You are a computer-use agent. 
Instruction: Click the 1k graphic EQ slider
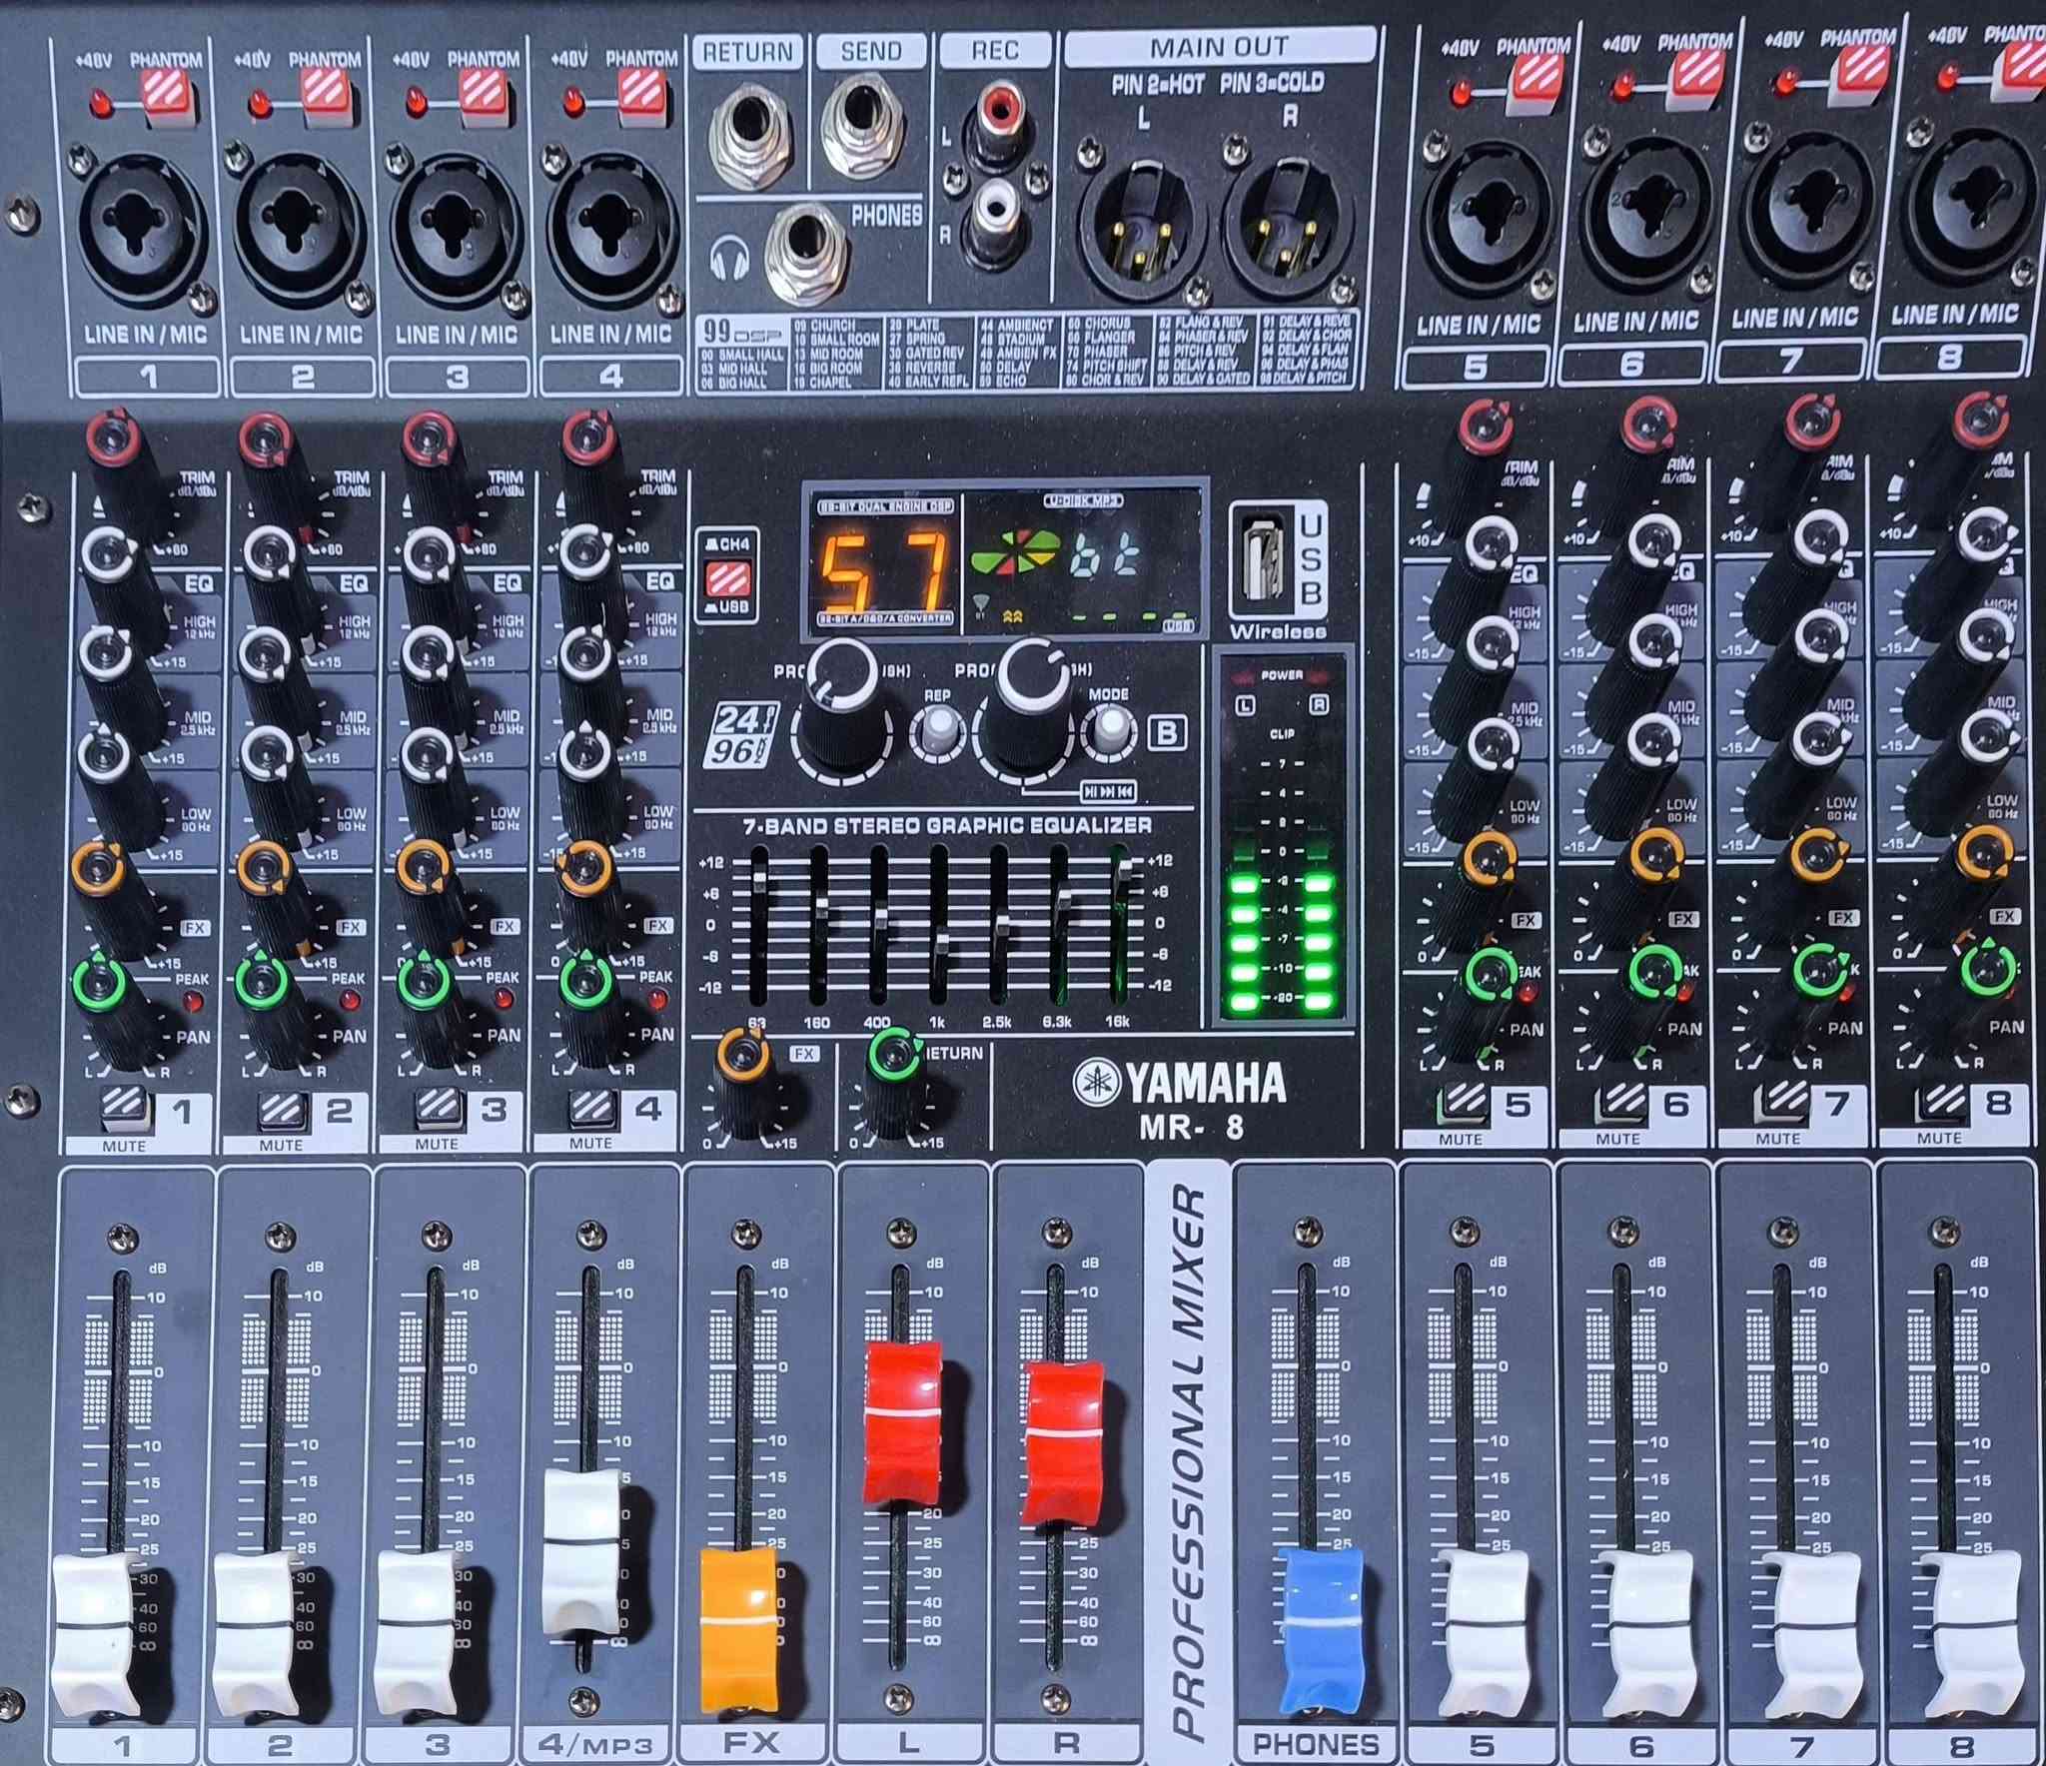coord(940,943)
